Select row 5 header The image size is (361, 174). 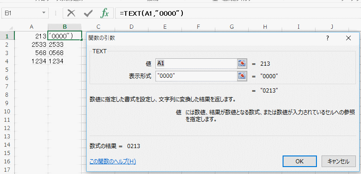click(7, 69)
